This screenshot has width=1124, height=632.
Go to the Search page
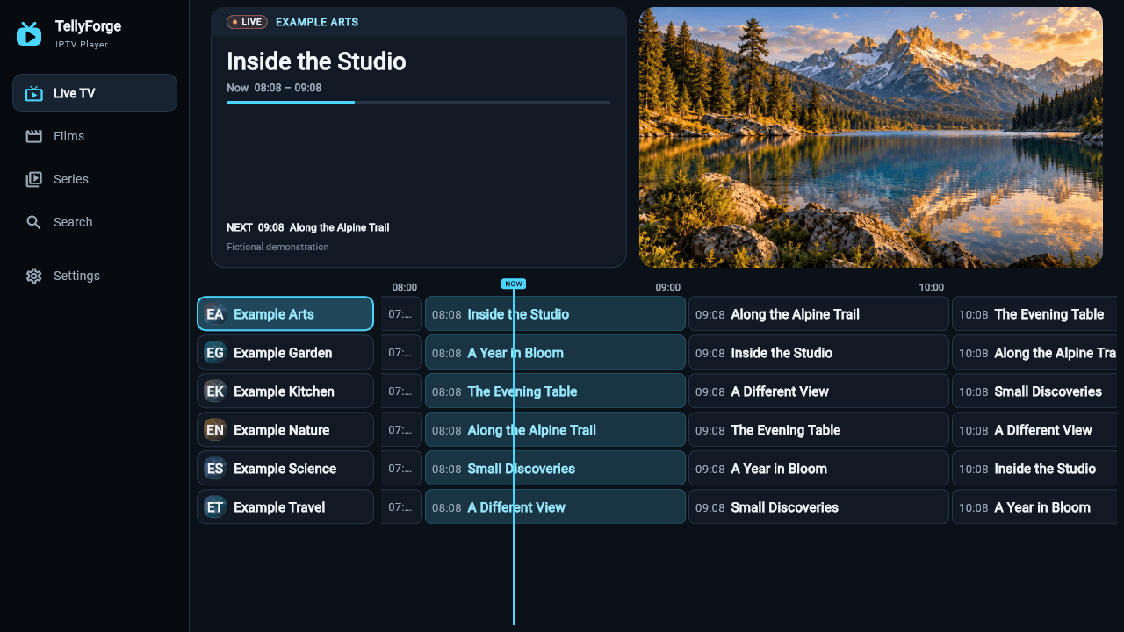tap(95, 222)
